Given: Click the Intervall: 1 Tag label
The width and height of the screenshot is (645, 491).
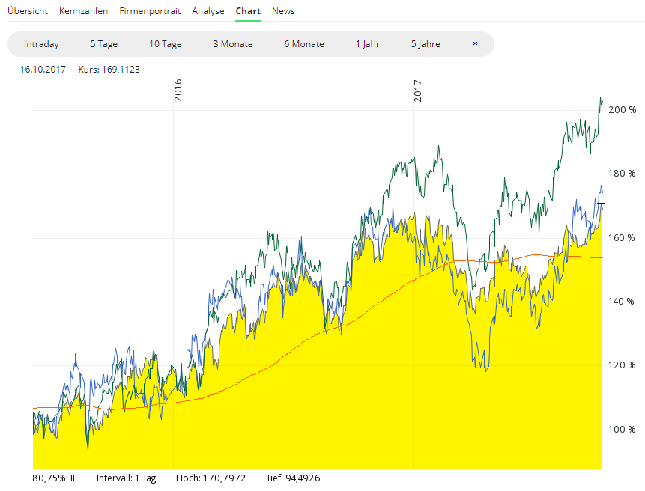Looking at the screenshot, I should tap(126, 478).
